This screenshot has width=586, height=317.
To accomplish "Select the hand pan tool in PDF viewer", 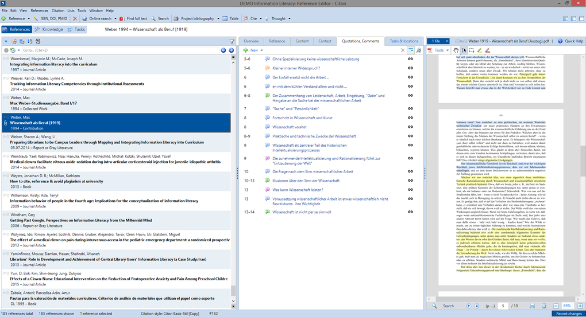I will (x=456, y=50).
